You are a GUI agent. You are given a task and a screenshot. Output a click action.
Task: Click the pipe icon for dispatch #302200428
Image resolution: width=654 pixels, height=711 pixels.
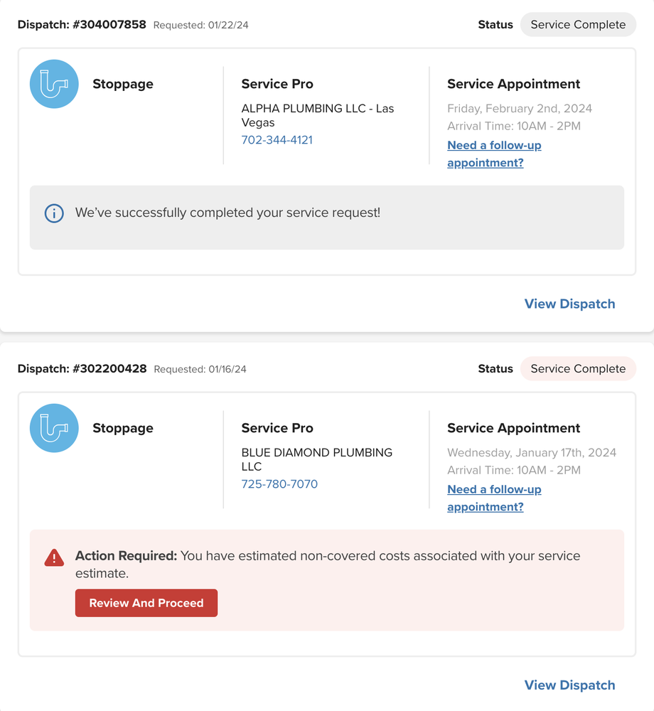(54, 428)
